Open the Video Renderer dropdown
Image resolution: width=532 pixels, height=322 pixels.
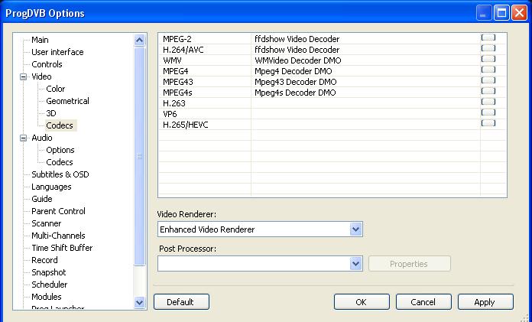(355, 229)
